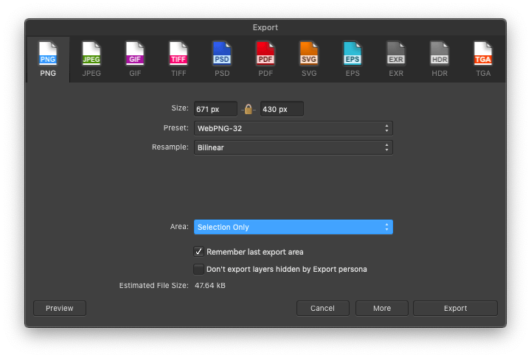The width and height of the screenshot is (531, 358).
Task: Switch to the HDR format tab
Action: 440,57
